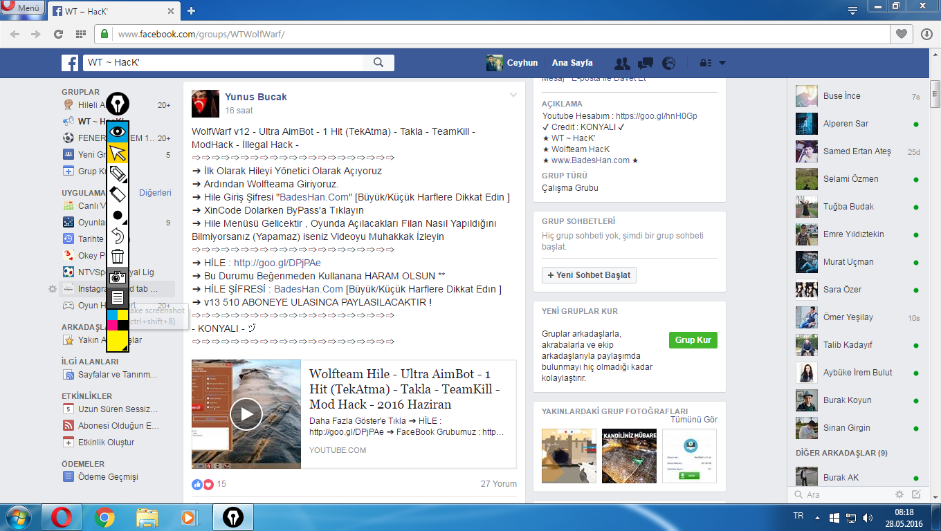Select the arrow pointer tool in overlay toolbar
The image size is (941, 531).
[118, 152]
